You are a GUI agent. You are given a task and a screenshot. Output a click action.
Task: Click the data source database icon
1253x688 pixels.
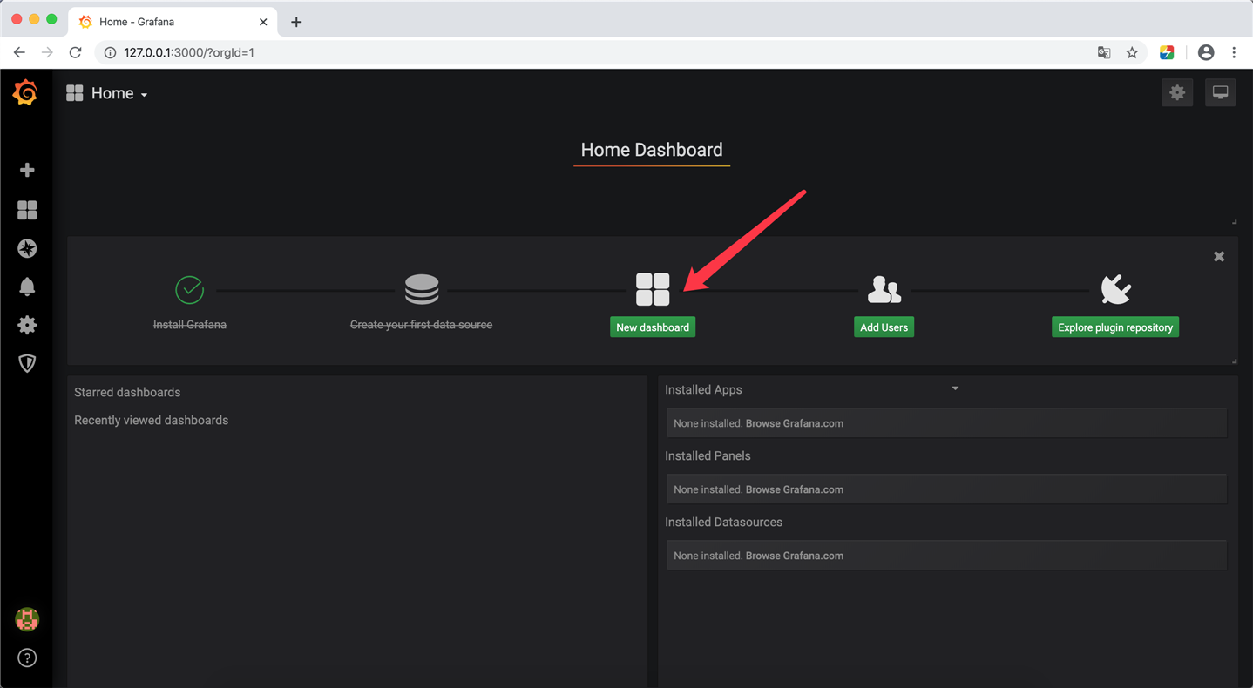coord(422,289)
